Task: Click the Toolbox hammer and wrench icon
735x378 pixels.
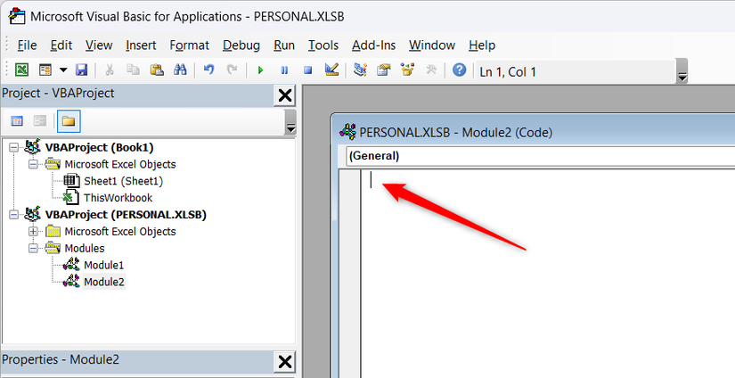Action: click(431, 70)
